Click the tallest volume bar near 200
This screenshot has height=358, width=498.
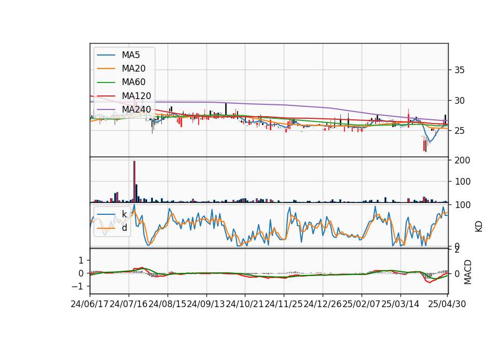[x=134, y=182]
